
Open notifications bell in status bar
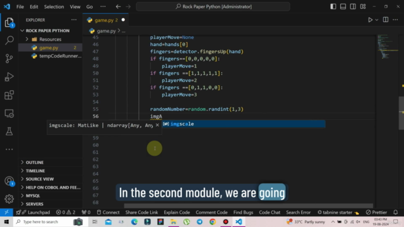coord(396,212)
